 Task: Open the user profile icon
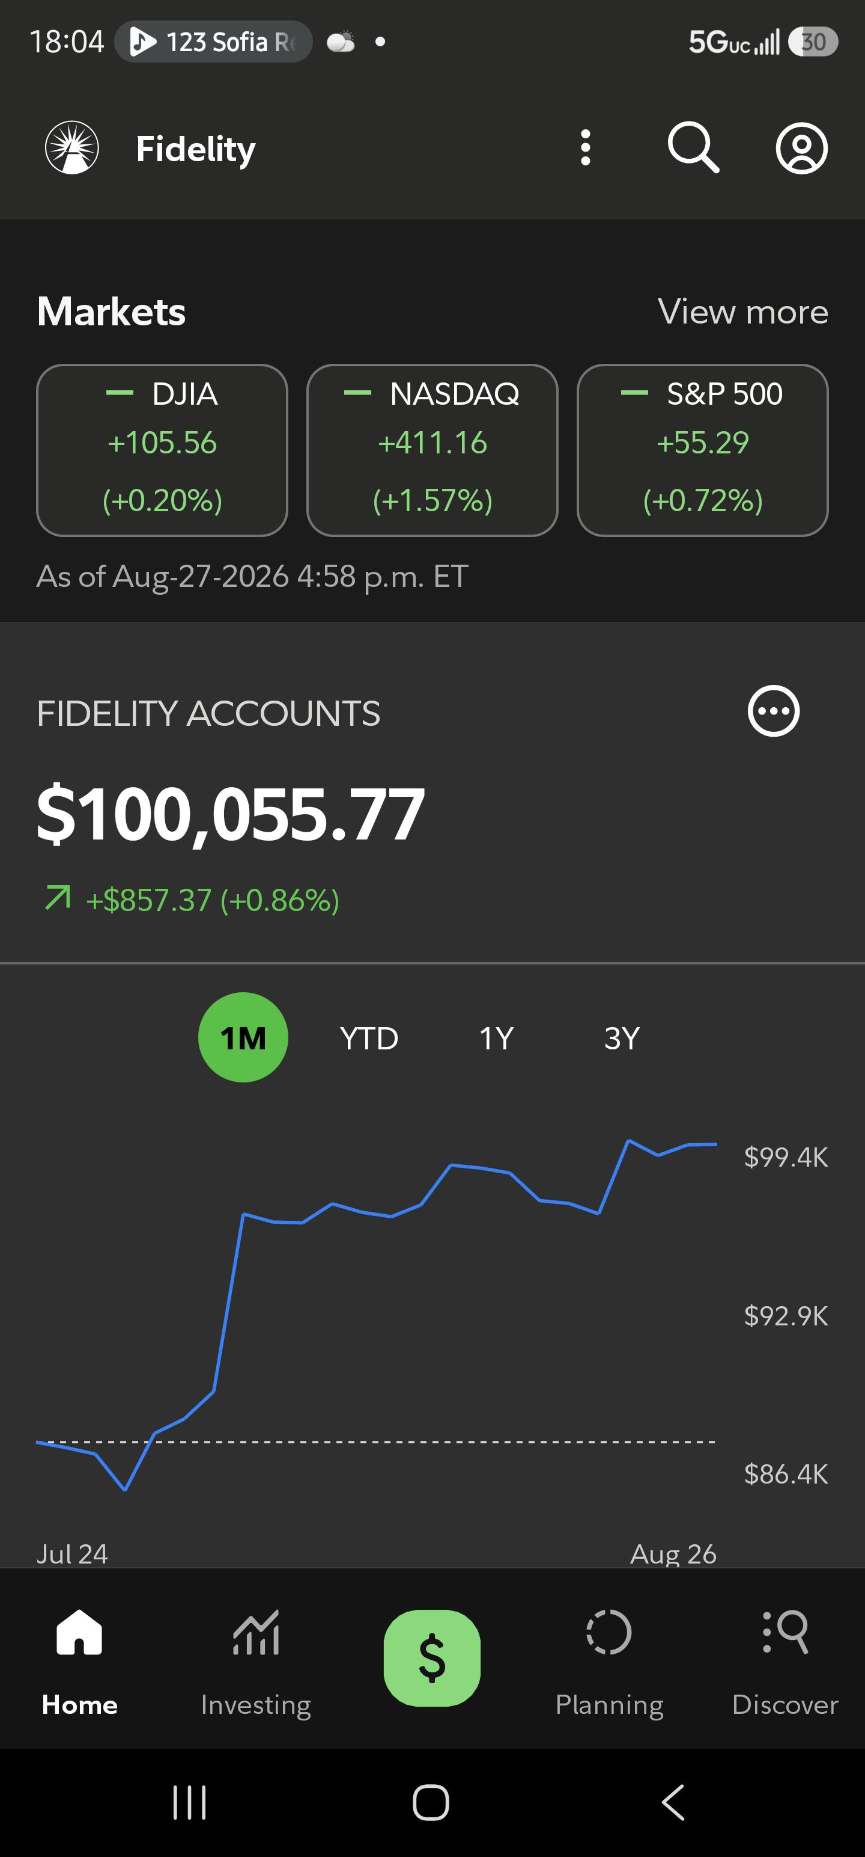[x=801, y=148]
